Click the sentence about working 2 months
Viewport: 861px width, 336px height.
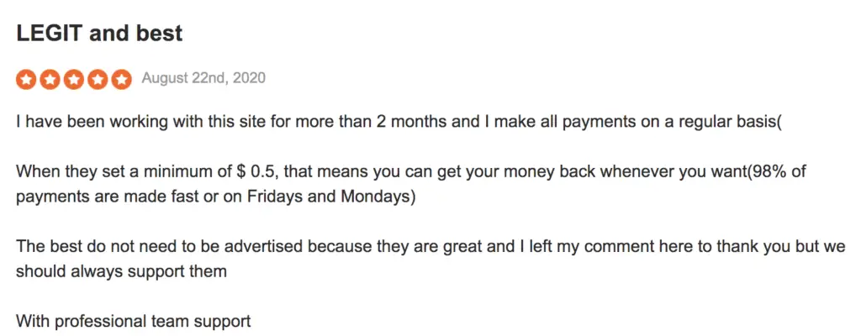(x=398, y=122)
